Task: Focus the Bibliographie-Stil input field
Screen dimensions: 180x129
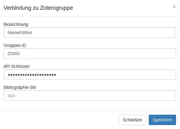Action: (90, 96)
